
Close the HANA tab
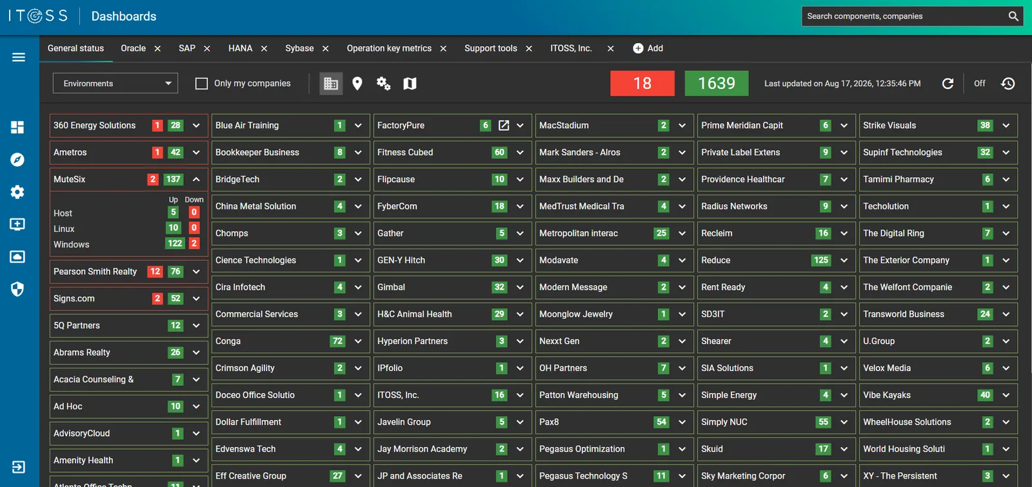click(264, 48)
